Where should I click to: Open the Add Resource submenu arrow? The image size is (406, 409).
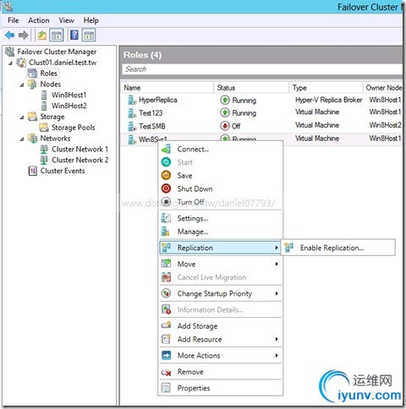(x=277, y=339)
